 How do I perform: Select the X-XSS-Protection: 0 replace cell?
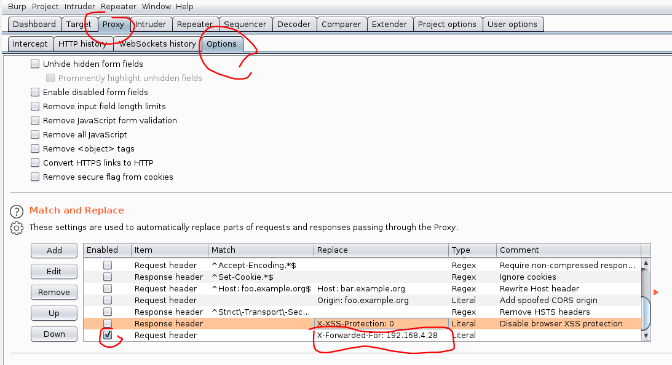tap(381, 323)
